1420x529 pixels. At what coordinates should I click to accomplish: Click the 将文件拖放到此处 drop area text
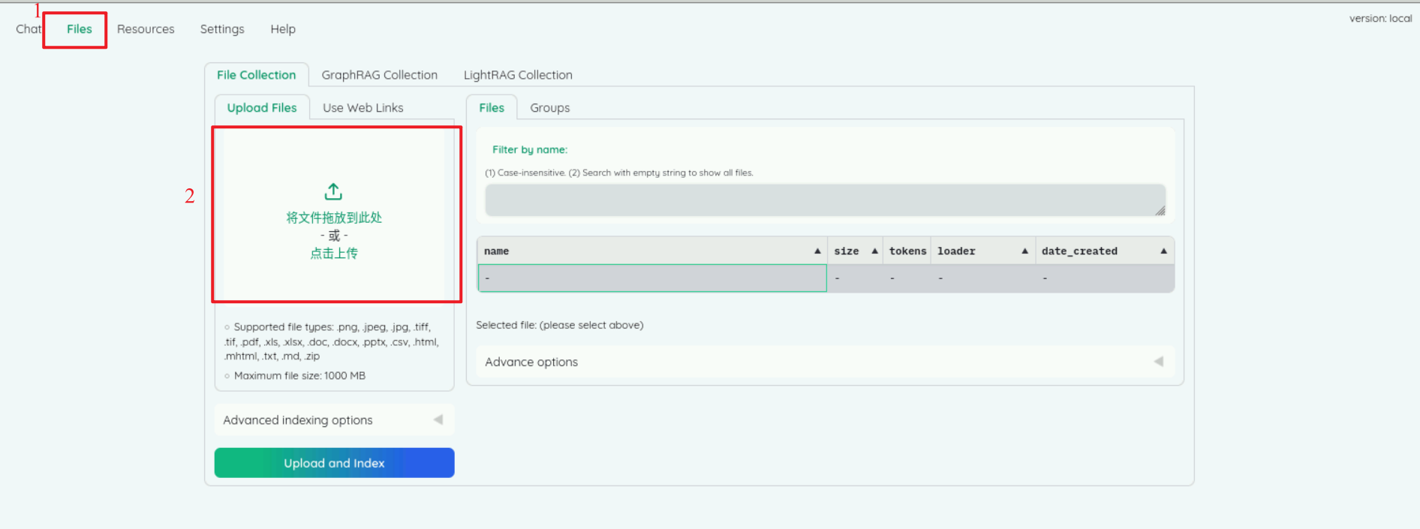(x=334, y=218)
